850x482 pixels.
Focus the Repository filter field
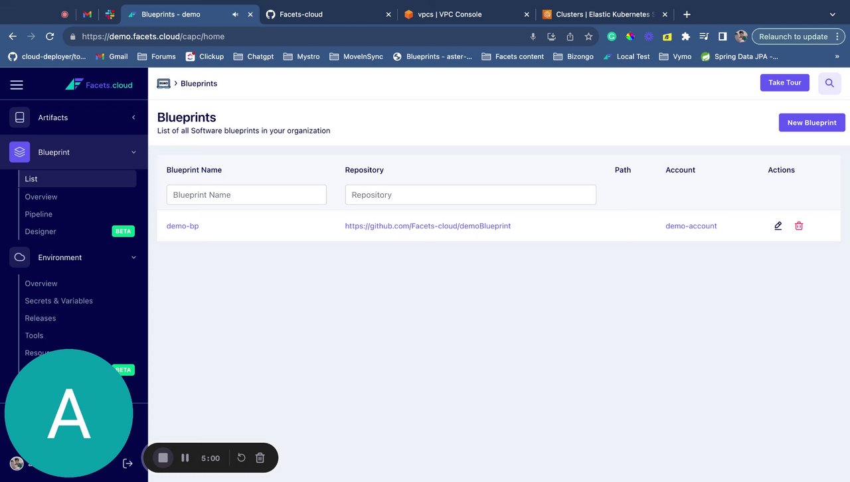tap(471, 195)
